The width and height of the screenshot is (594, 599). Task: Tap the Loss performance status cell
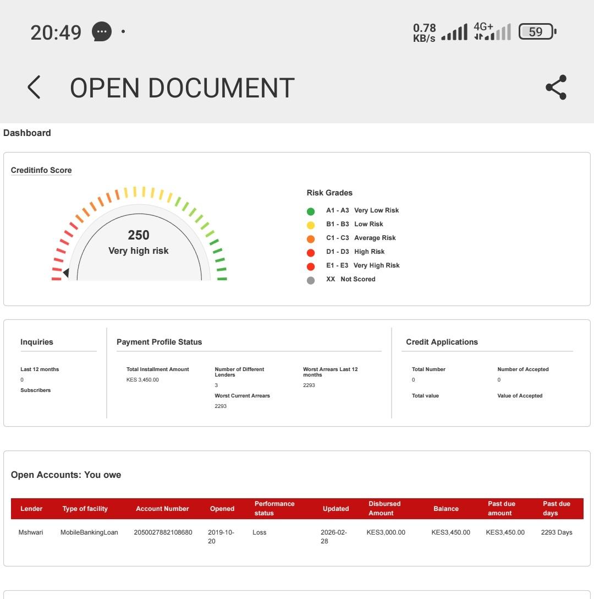pyautogui.click(x=259, y=532)
